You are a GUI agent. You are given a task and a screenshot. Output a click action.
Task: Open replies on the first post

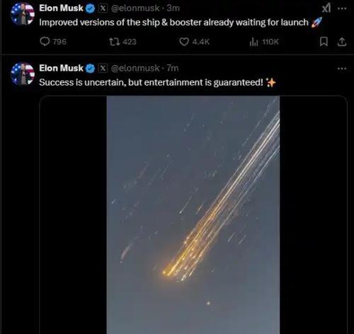point(53,42)
